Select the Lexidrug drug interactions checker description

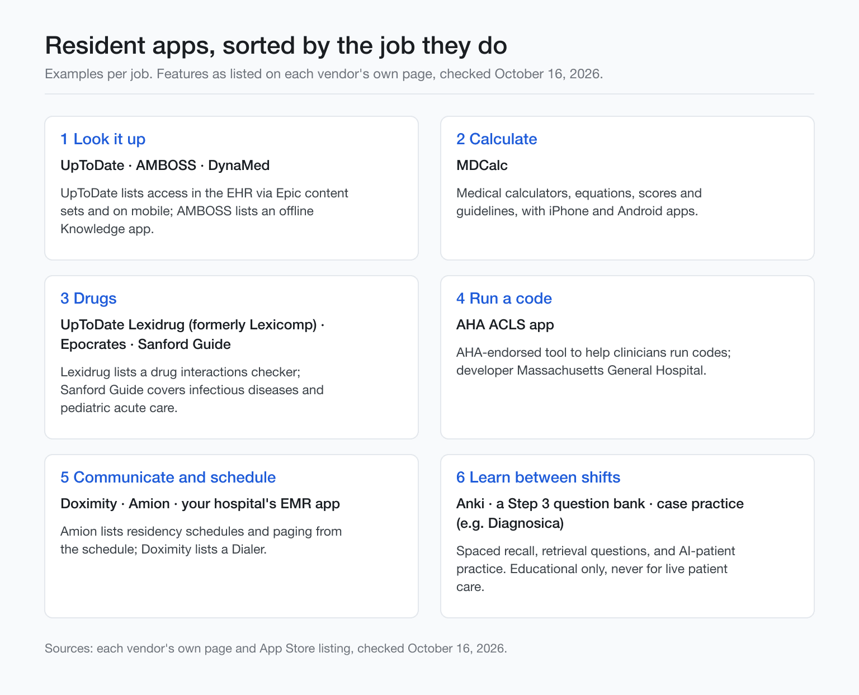pyautogui.click(x=192, y=390)
